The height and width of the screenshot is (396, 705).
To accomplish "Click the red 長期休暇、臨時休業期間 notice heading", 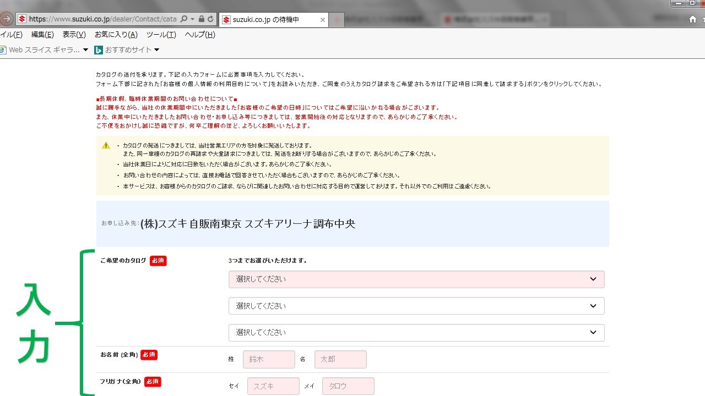I will [167, 99].
